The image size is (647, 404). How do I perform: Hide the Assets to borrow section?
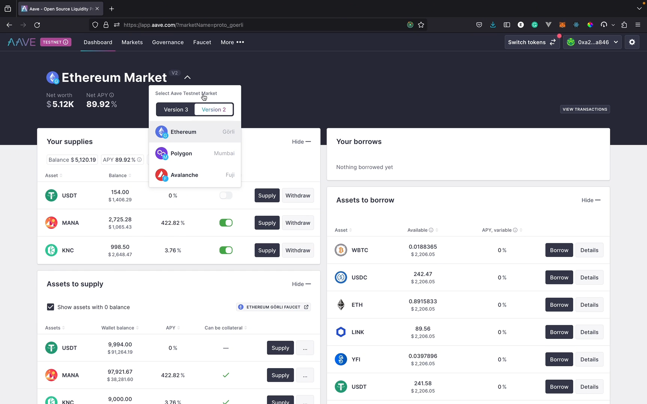pos(591,200)
